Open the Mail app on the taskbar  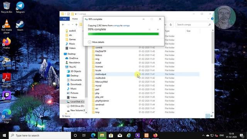[120, 136]
